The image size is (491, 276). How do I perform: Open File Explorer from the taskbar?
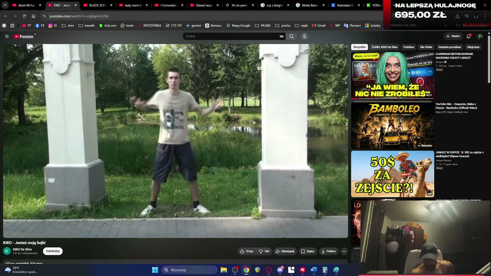pyautogui.click(x=224, y=270)
